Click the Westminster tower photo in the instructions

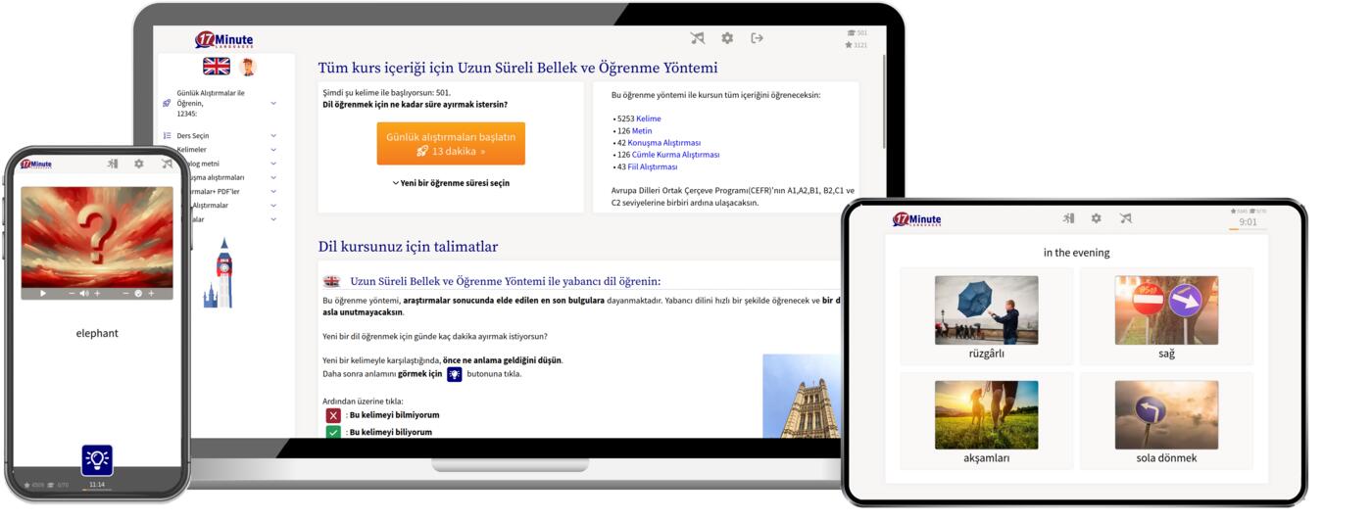click(x=802, y=396)
